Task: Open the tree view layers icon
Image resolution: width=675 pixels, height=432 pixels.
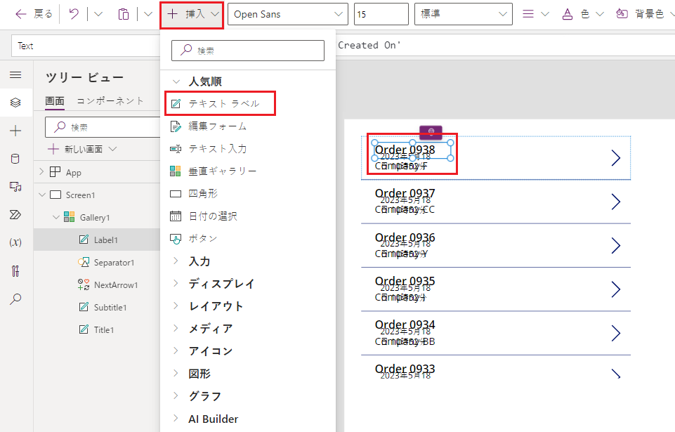Action: tap(15, 103)
